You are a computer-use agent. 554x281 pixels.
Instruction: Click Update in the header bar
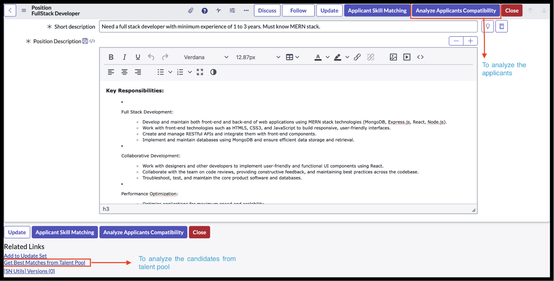[329, 11]
